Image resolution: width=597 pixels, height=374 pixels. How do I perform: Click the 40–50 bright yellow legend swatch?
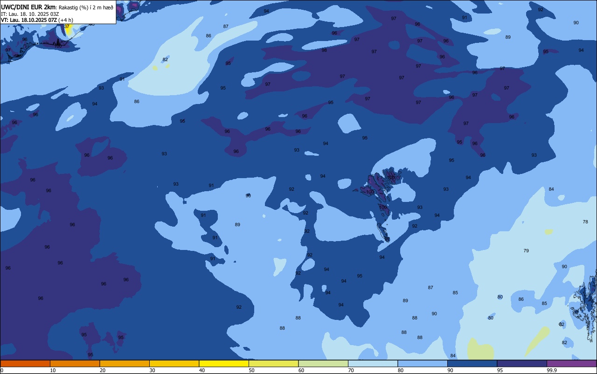(224, 363)
